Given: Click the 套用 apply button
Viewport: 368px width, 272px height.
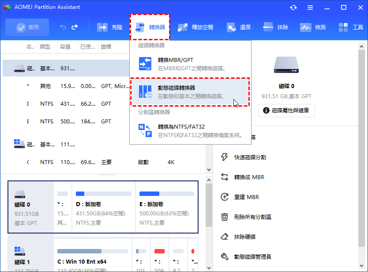Looking at the screenshot, I should coord(27,27).
